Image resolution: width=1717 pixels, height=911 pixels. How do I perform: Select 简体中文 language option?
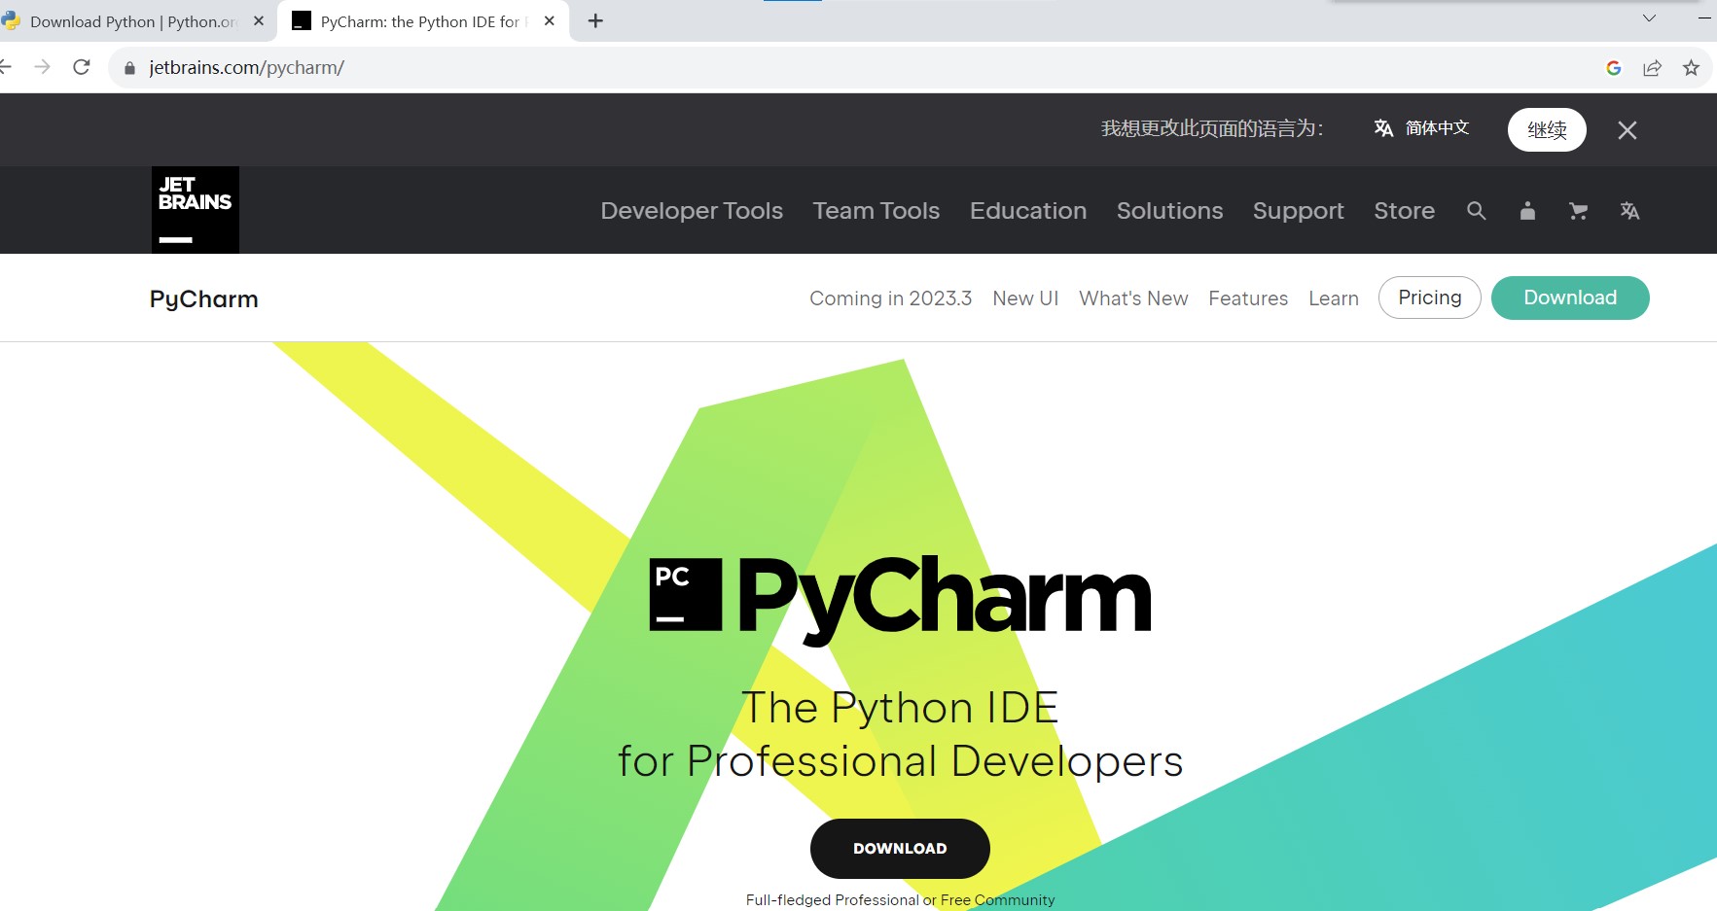click(1422, 128)
